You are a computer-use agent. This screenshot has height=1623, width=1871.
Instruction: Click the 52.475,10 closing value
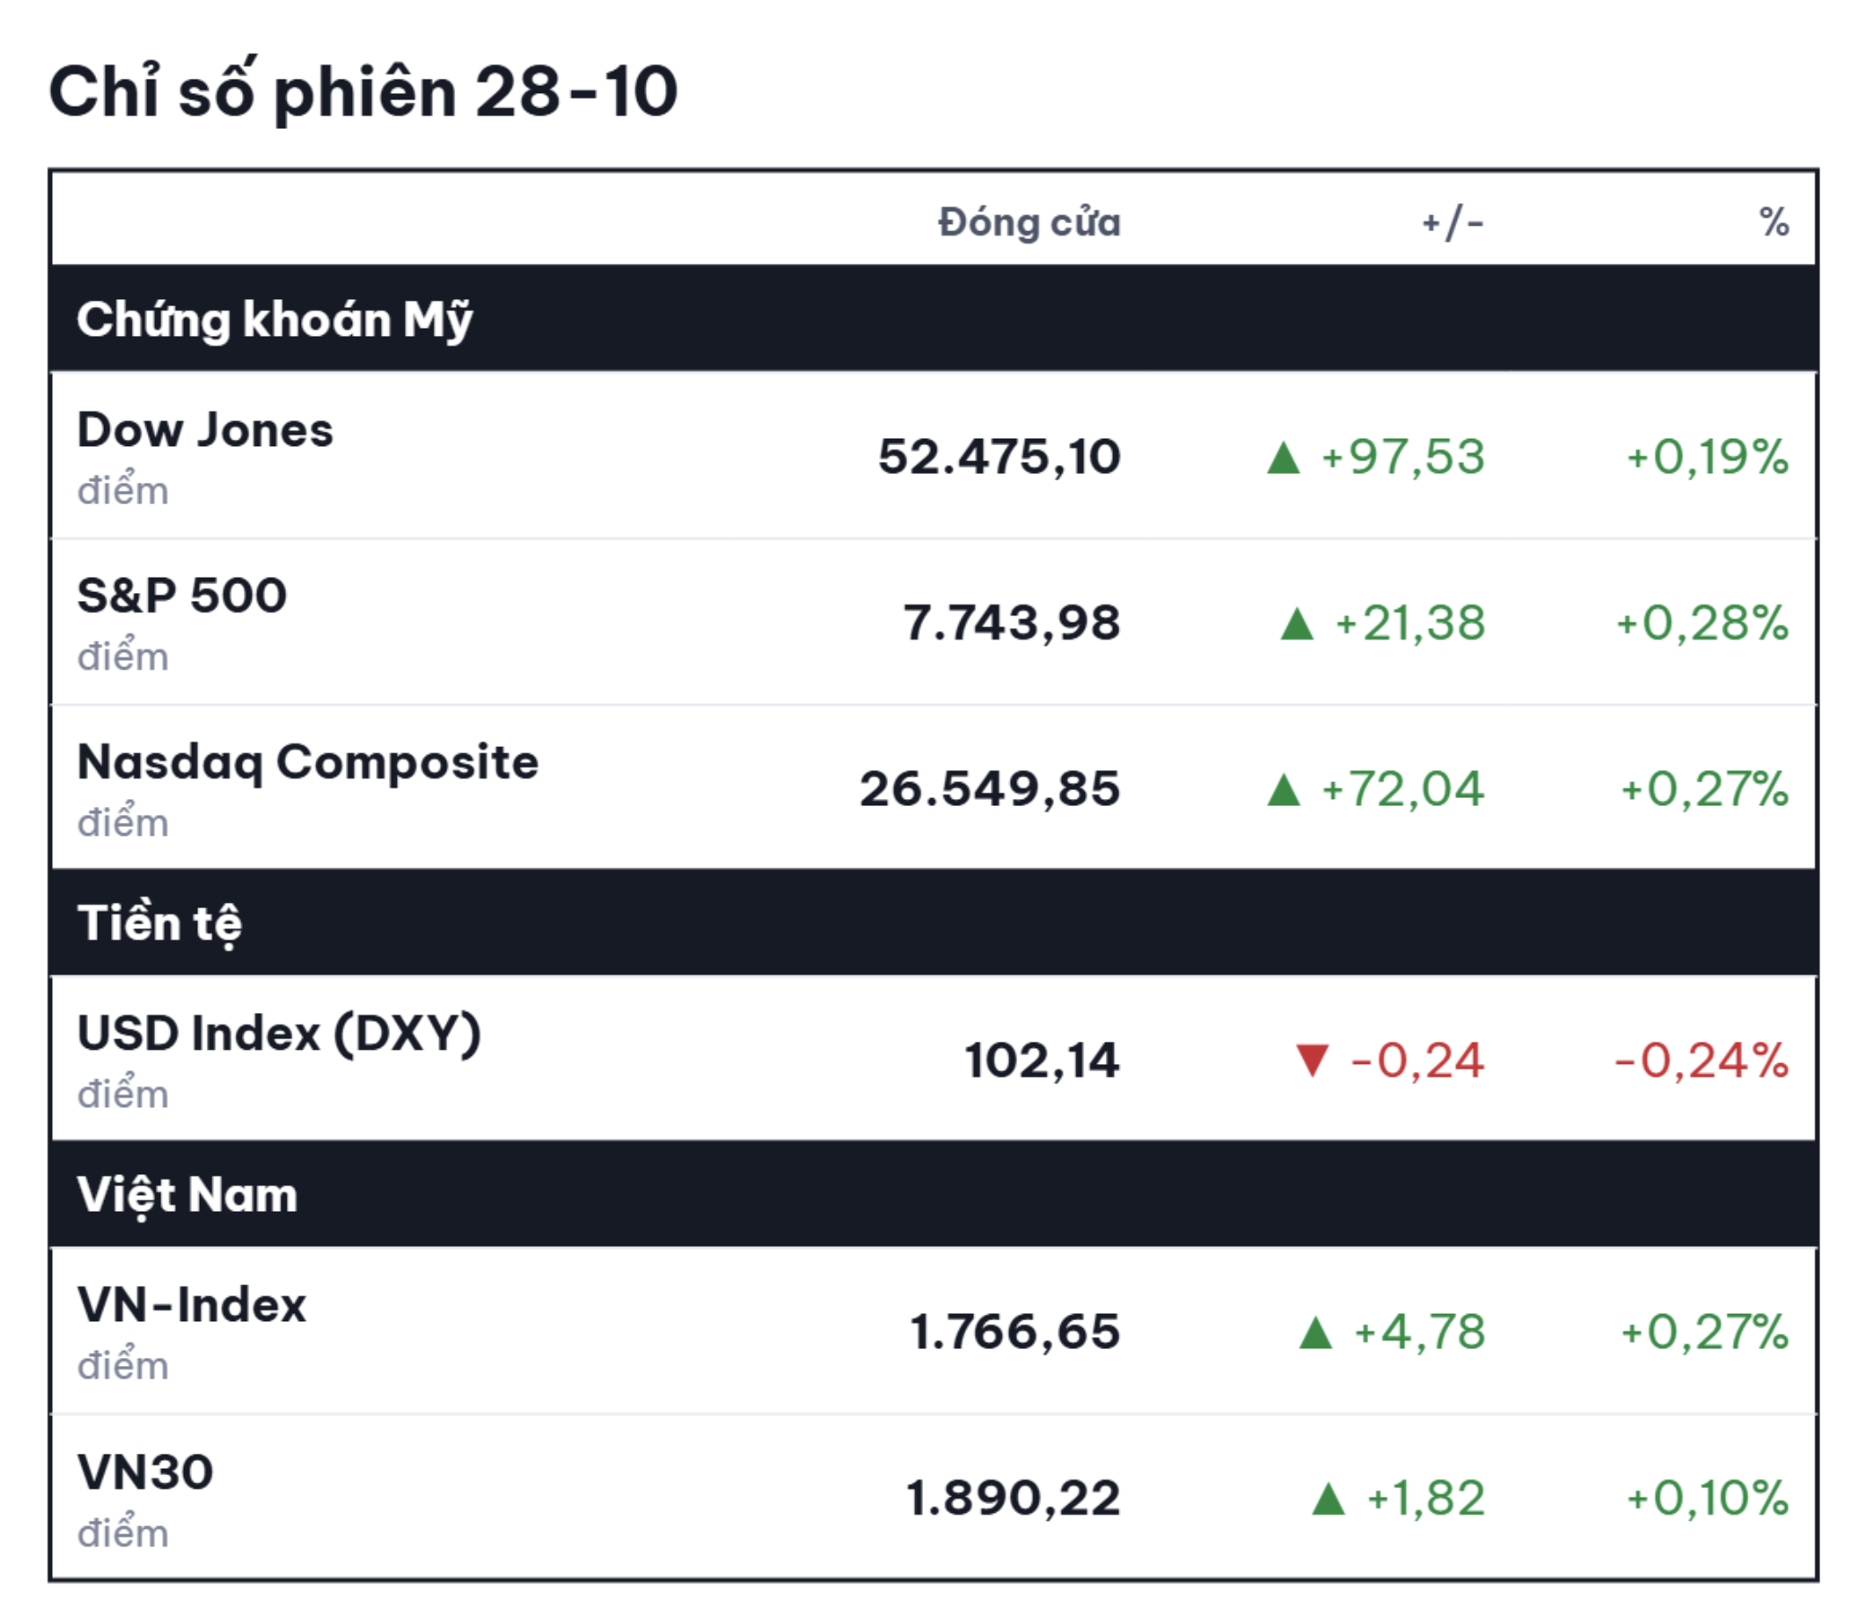999,458
